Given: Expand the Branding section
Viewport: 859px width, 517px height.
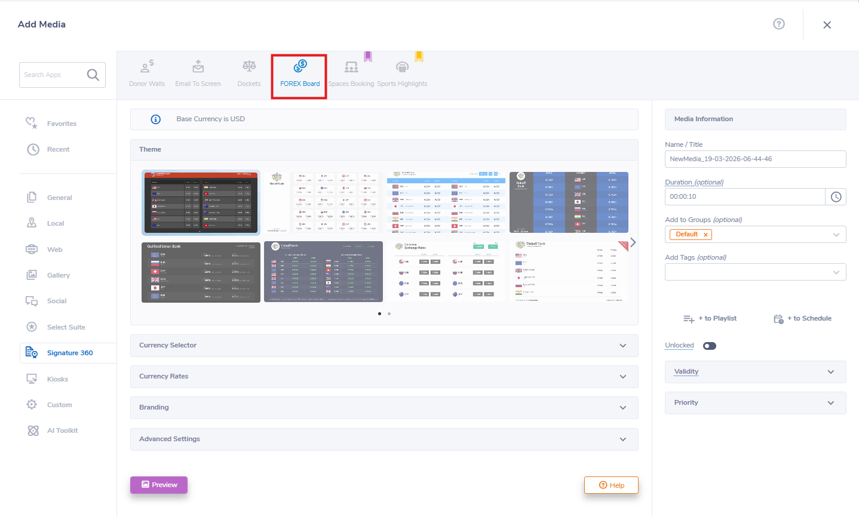Looking at the screenshot, I should tap(384, 408).
